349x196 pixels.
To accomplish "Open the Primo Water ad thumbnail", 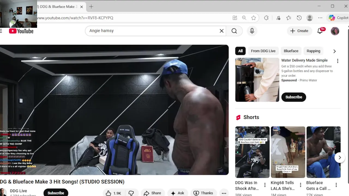I will tap(257, 80).
